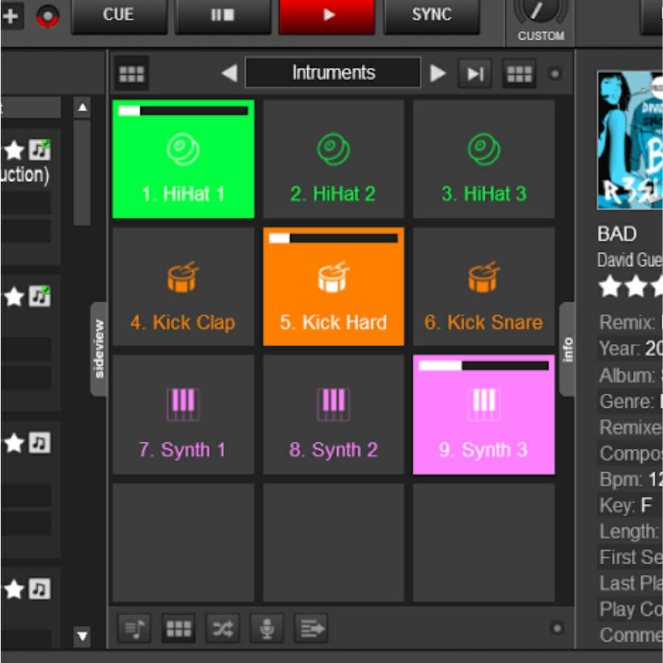This screenshot has width=663, height=663.
Task: Click the shuffle icon in bottom toolbar
Action: point(223,628)
